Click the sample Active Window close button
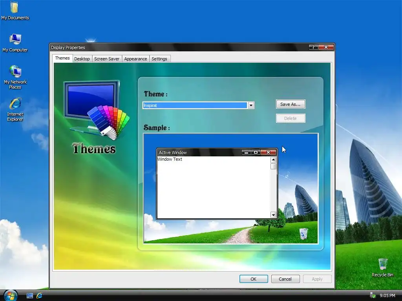Screen dimensions: 402x301 pos(268,152)
